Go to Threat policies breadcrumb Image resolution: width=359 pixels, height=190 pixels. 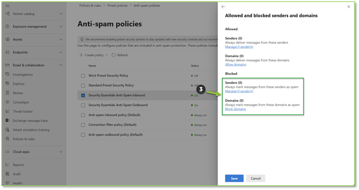(117, 6)
